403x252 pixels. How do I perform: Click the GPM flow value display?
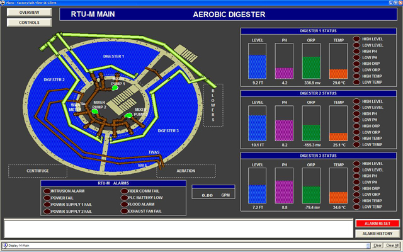click(x=205, y=195)
